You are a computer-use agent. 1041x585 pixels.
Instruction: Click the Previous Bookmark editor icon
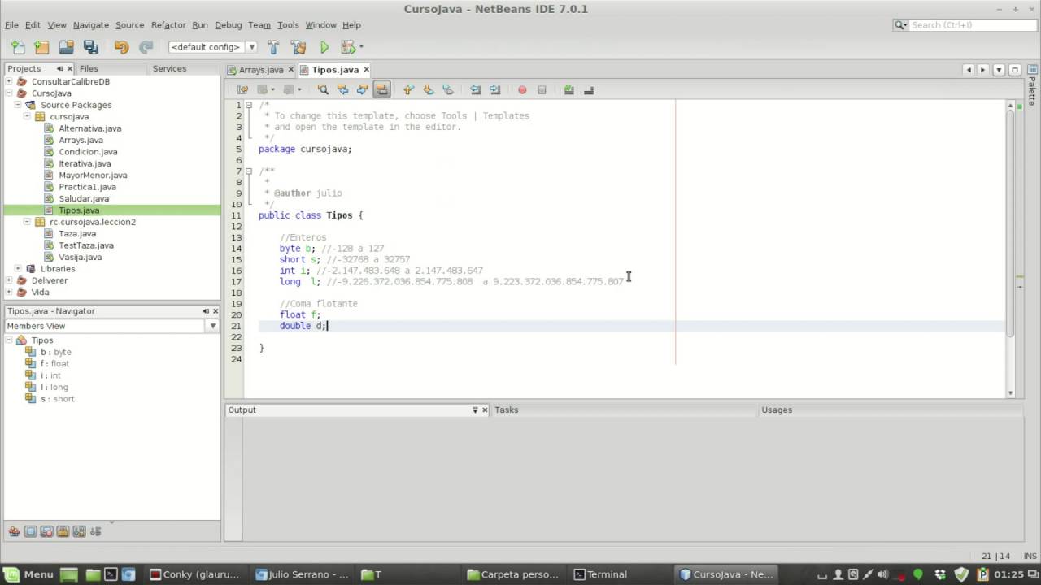click(x=408, y=89)
